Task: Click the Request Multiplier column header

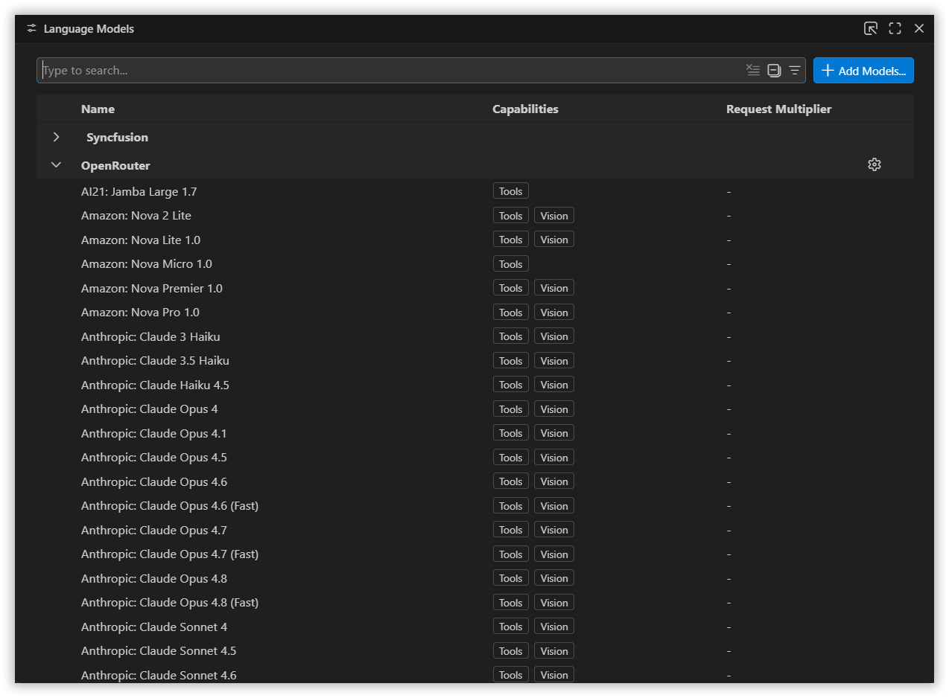Action: coord(778,109)
